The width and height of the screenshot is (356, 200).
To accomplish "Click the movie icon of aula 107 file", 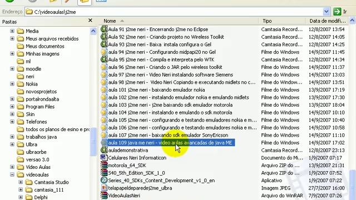I will click(x=104, y=135).
